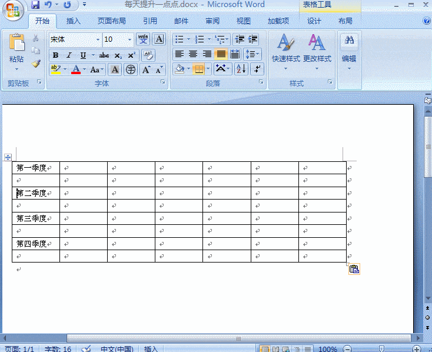432x352 pixels.
Task: Click the table move handle
Action: pos(8,157)
